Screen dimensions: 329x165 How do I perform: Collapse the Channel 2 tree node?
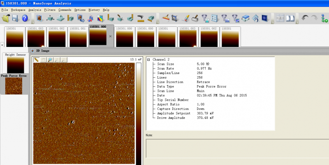[x=148, y=60]
